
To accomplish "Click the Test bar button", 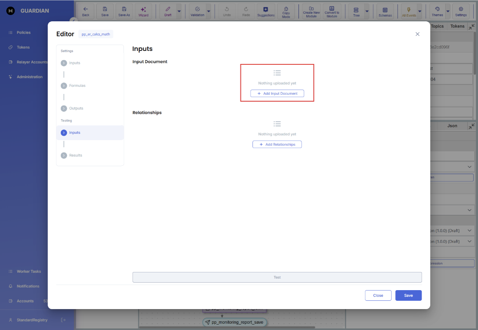I will click(277, 277).
